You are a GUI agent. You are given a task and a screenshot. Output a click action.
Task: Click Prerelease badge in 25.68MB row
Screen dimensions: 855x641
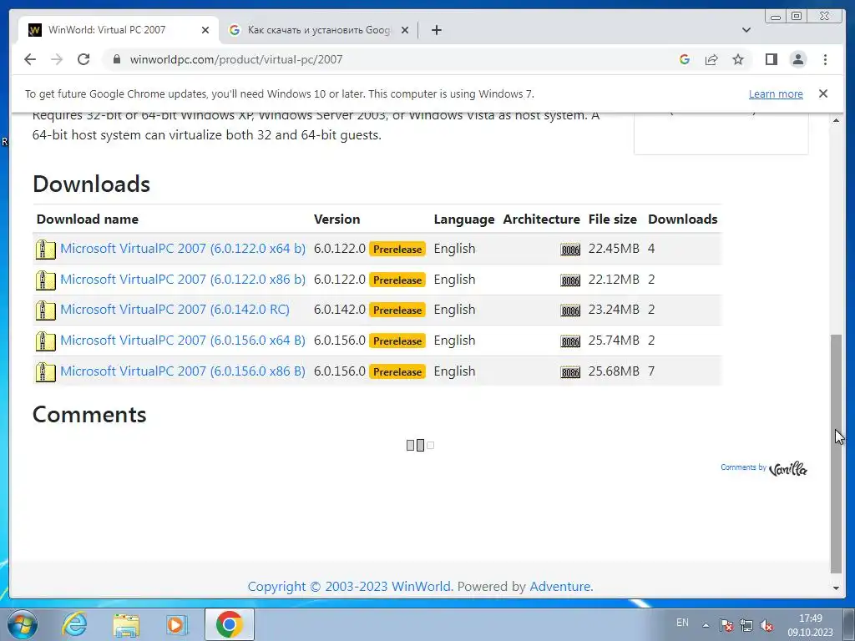(x=397, y=371)
